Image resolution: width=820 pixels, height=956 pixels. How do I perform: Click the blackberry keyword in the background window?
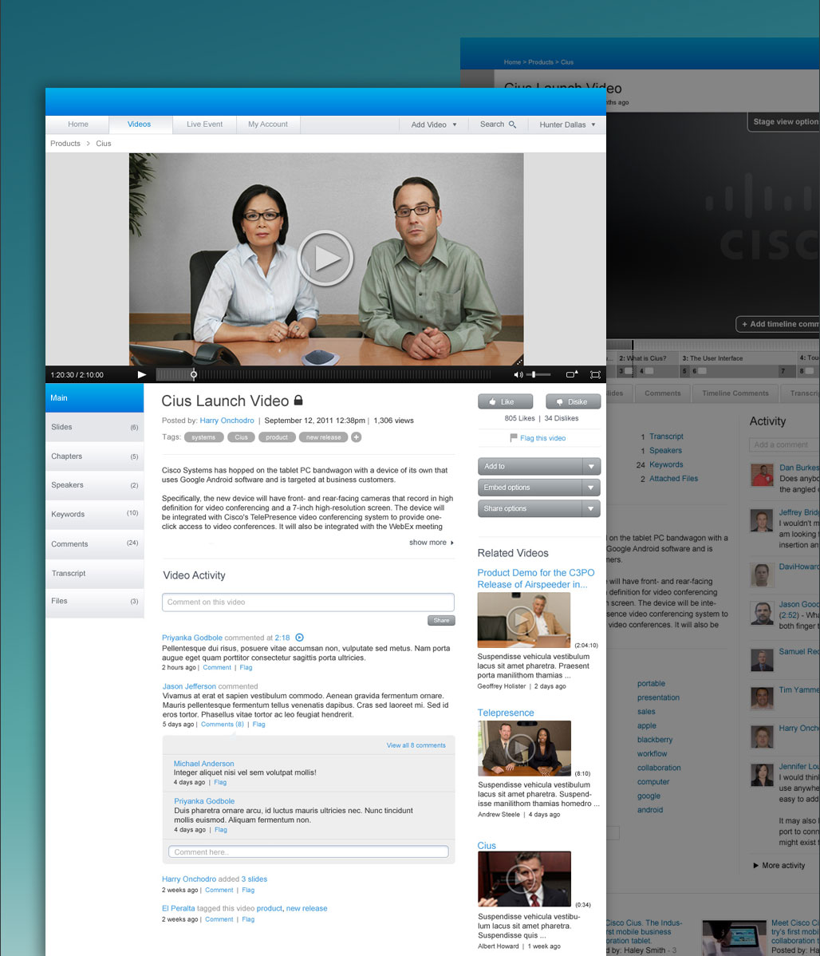pos(655,740)
